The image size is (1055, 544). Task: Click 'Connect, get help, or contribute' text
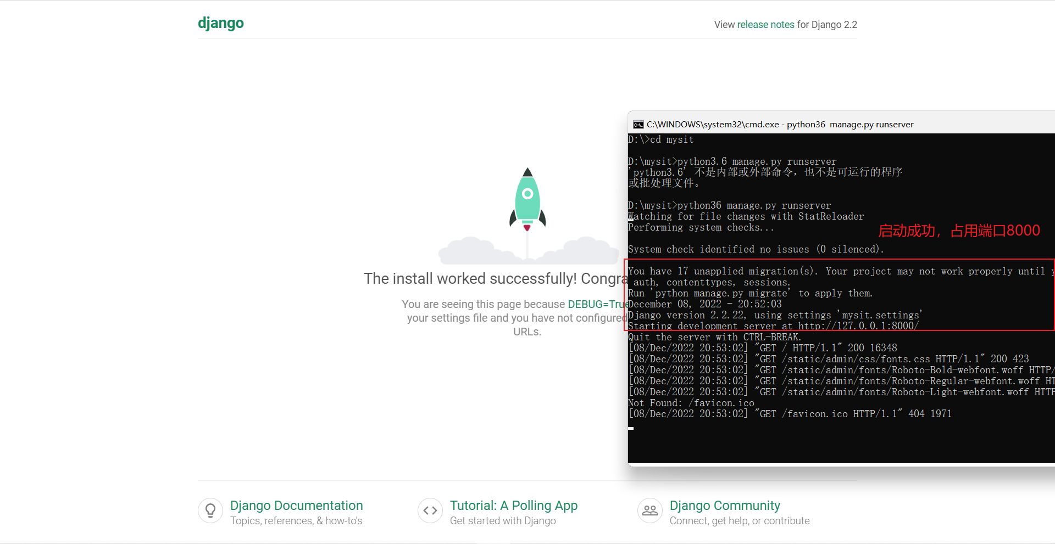[x=740, y=521]
